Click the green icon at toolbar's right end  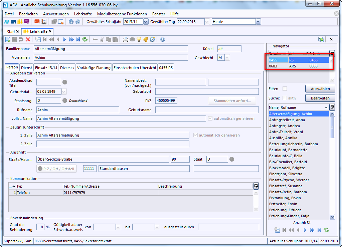(x=321, y=39)
